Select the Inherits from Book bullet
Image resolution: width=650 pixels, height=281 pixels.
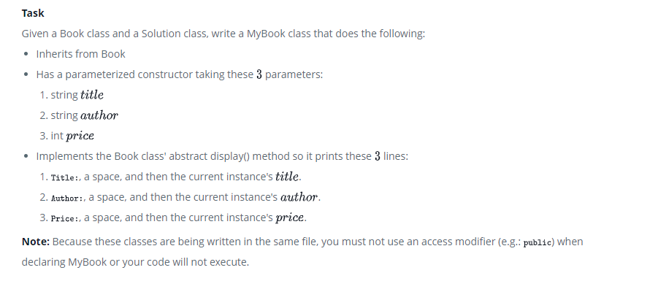pyautogui.click(x=80, y=54)
